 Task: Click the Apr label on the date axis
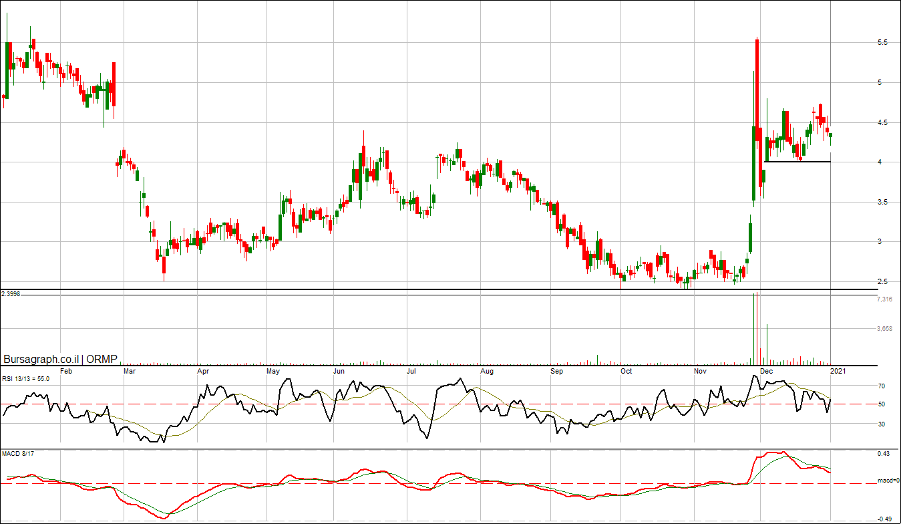tap(203, 370)
